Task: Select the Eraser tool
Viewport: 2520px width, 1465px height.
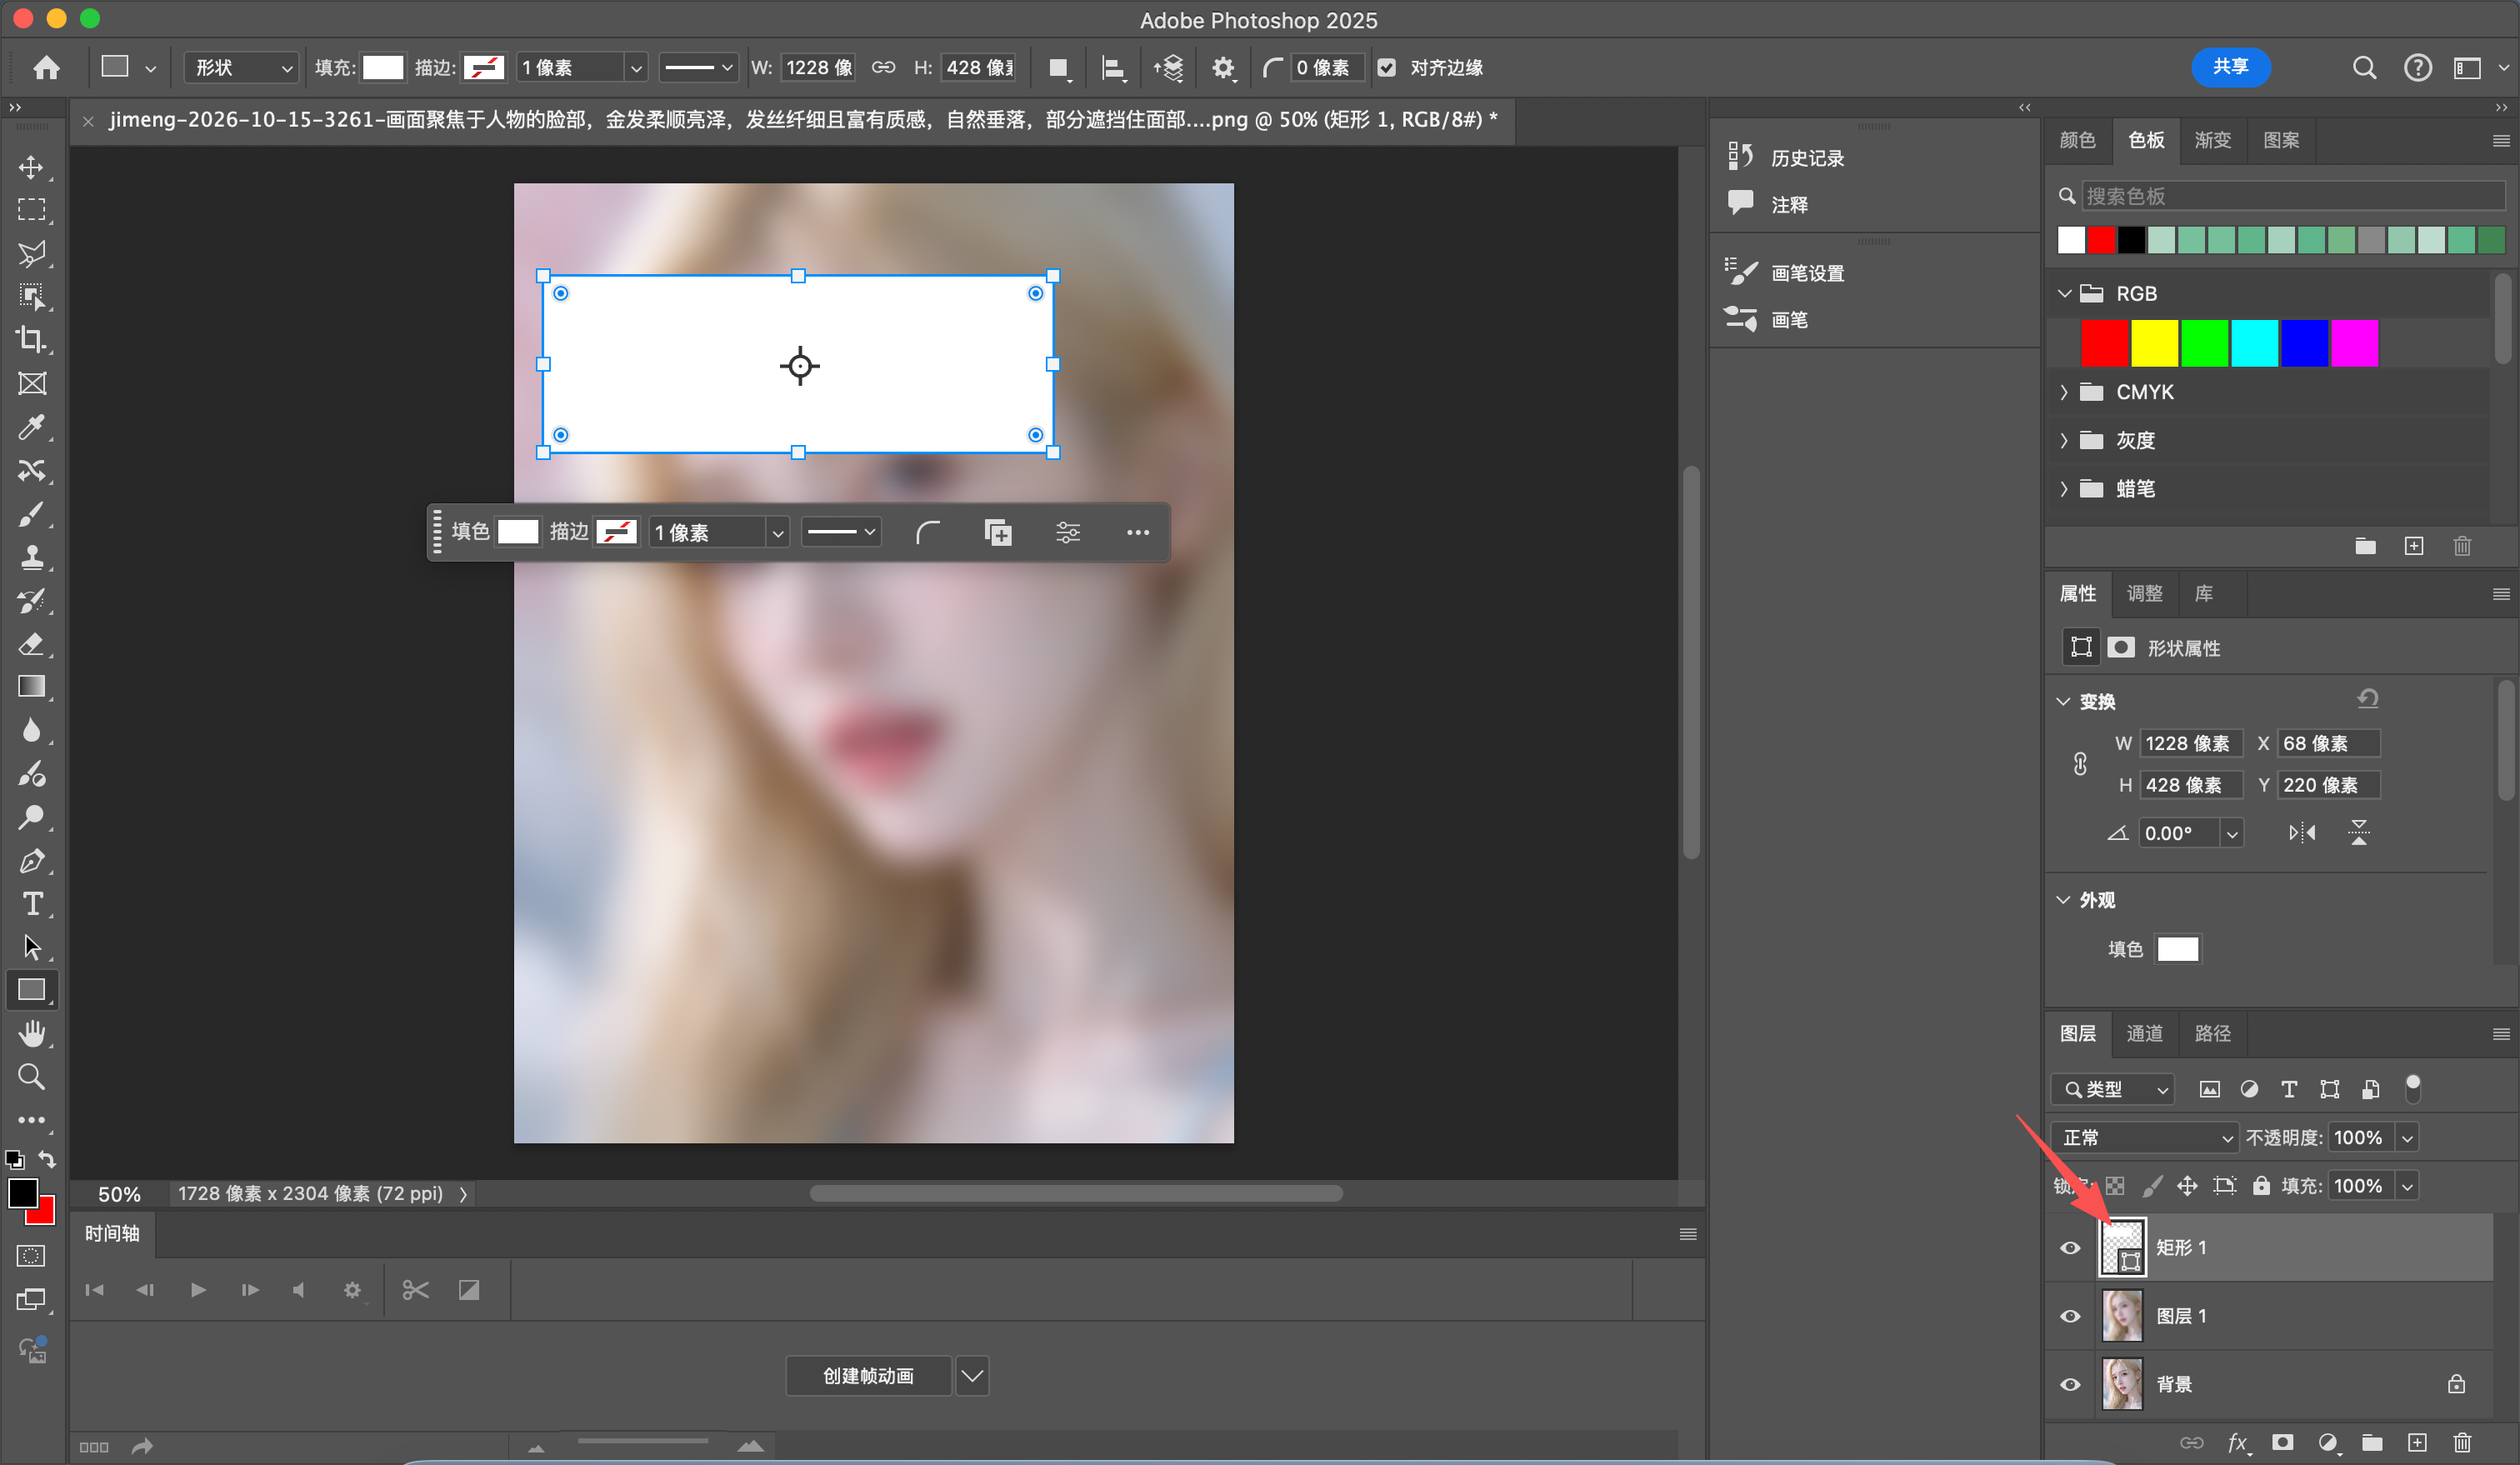Action: (x=32, y=644)
